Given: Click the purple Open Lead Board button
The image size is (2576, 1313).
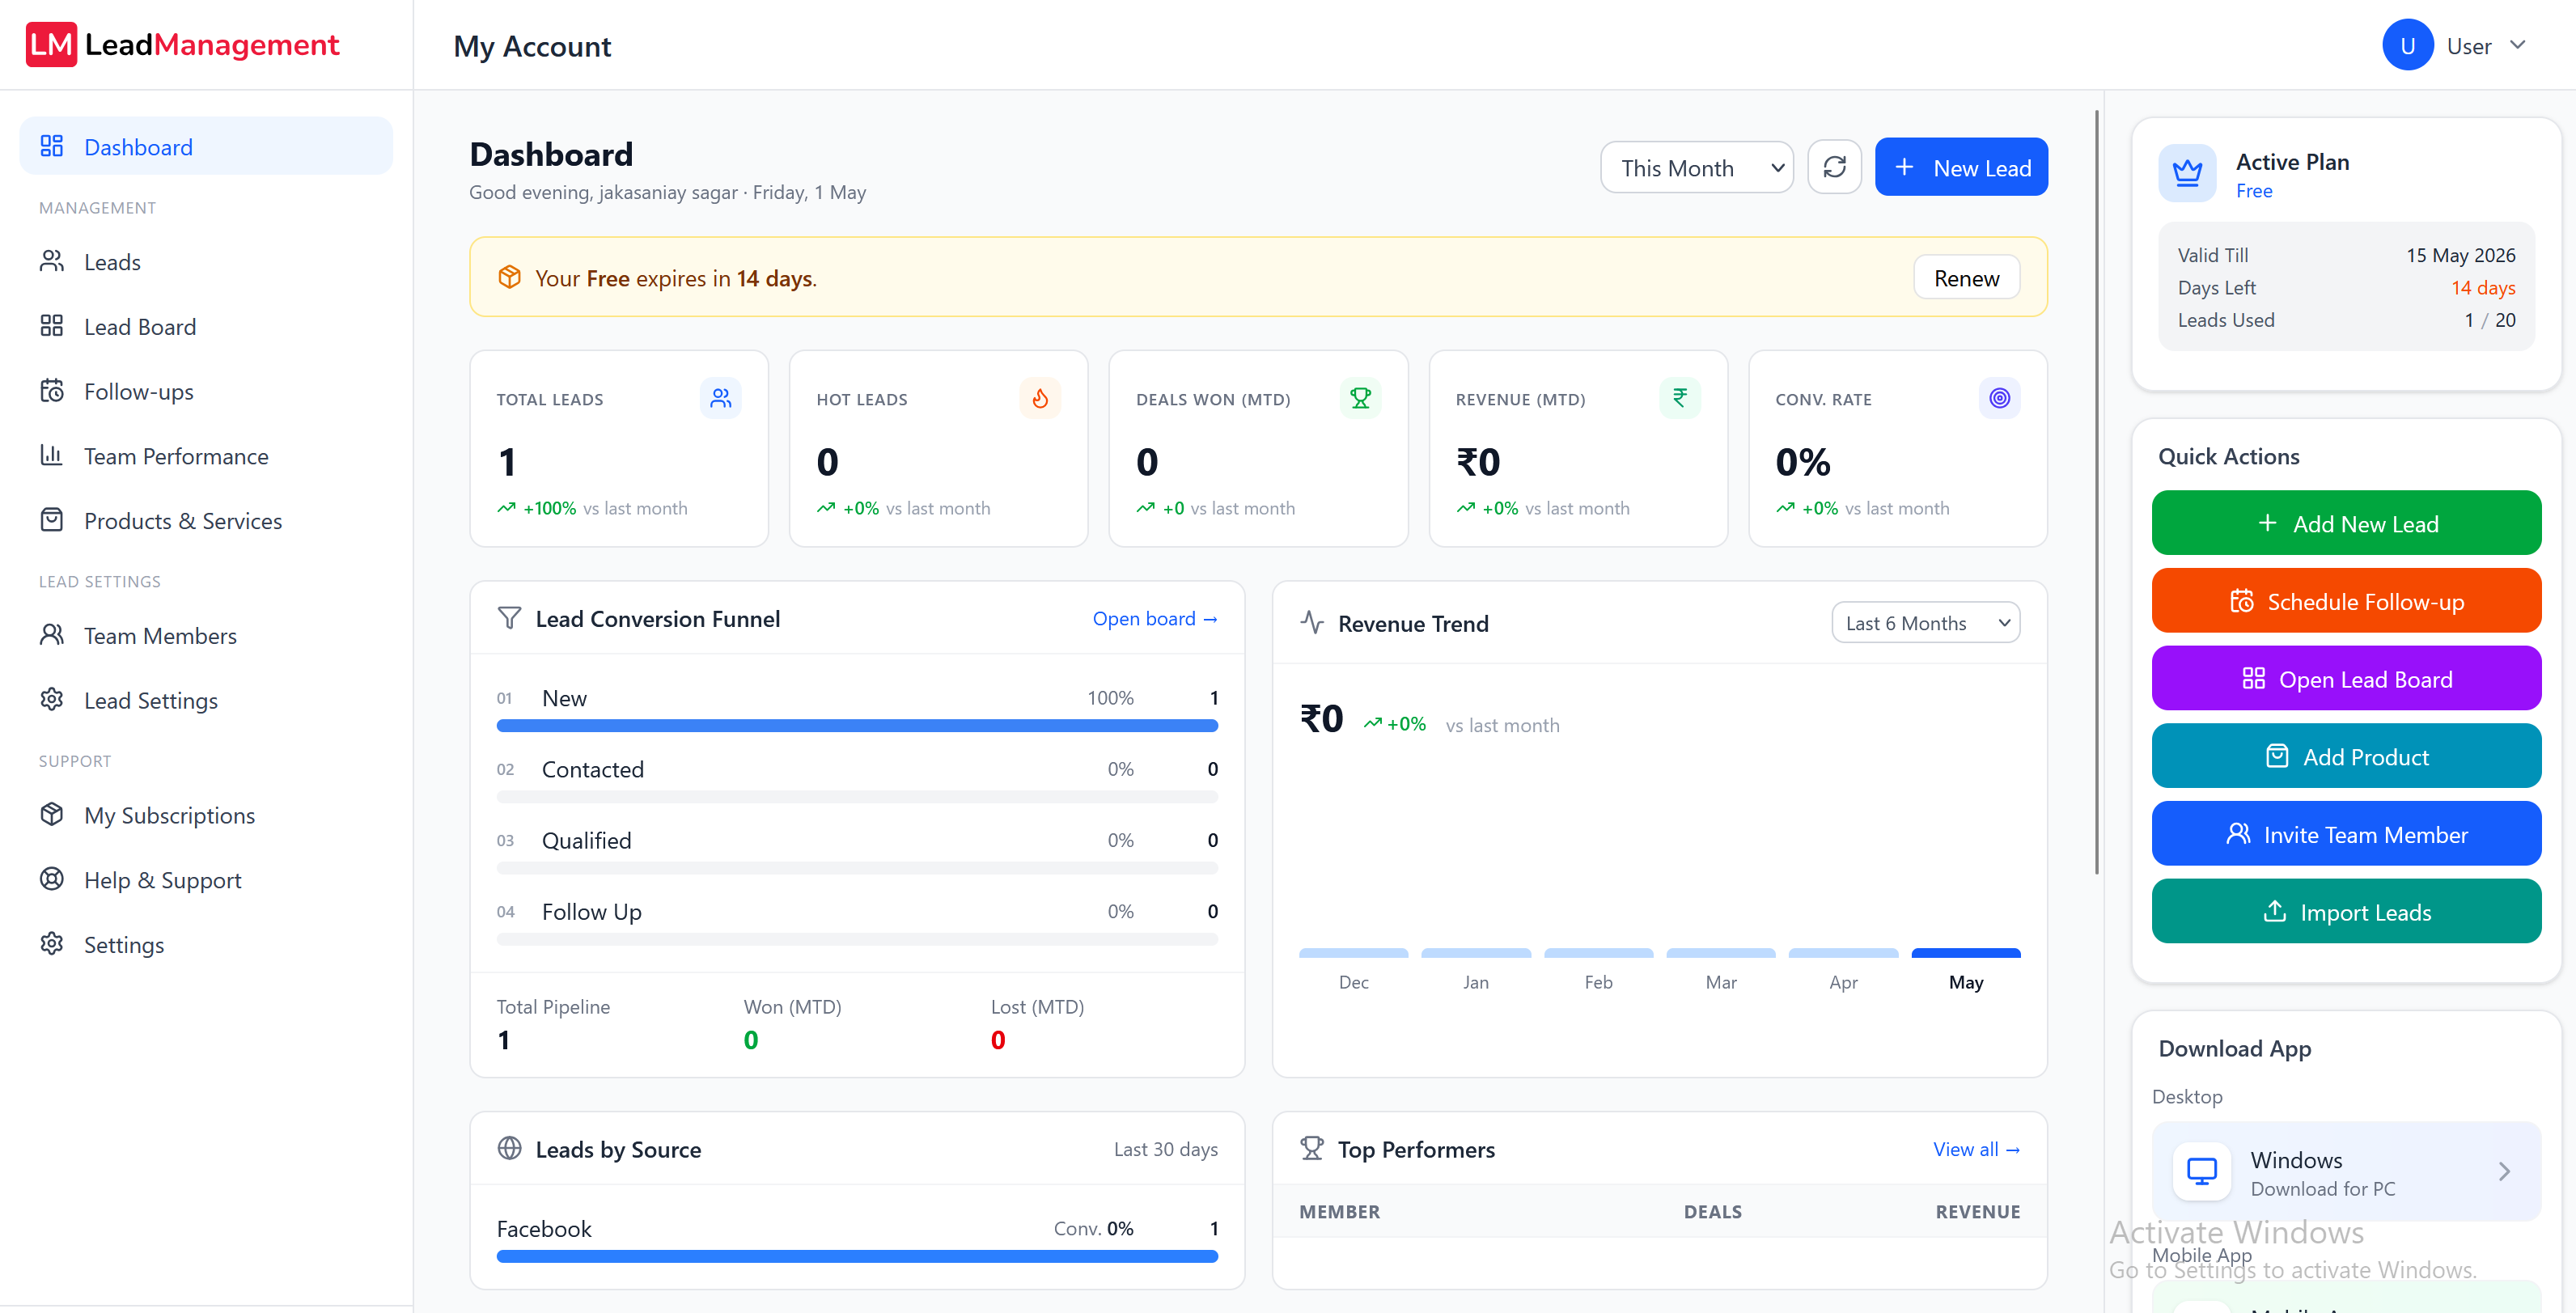Looking at the screenshot, I should coord(2346,679).
